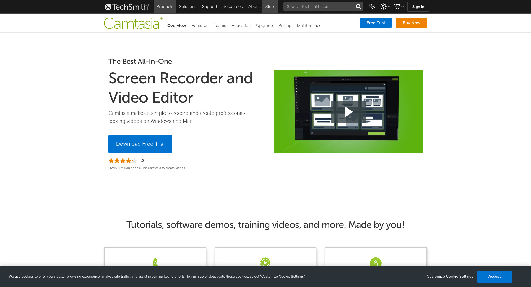
Task: Open the shopping cart icon
Action: (x=397, y=7)
